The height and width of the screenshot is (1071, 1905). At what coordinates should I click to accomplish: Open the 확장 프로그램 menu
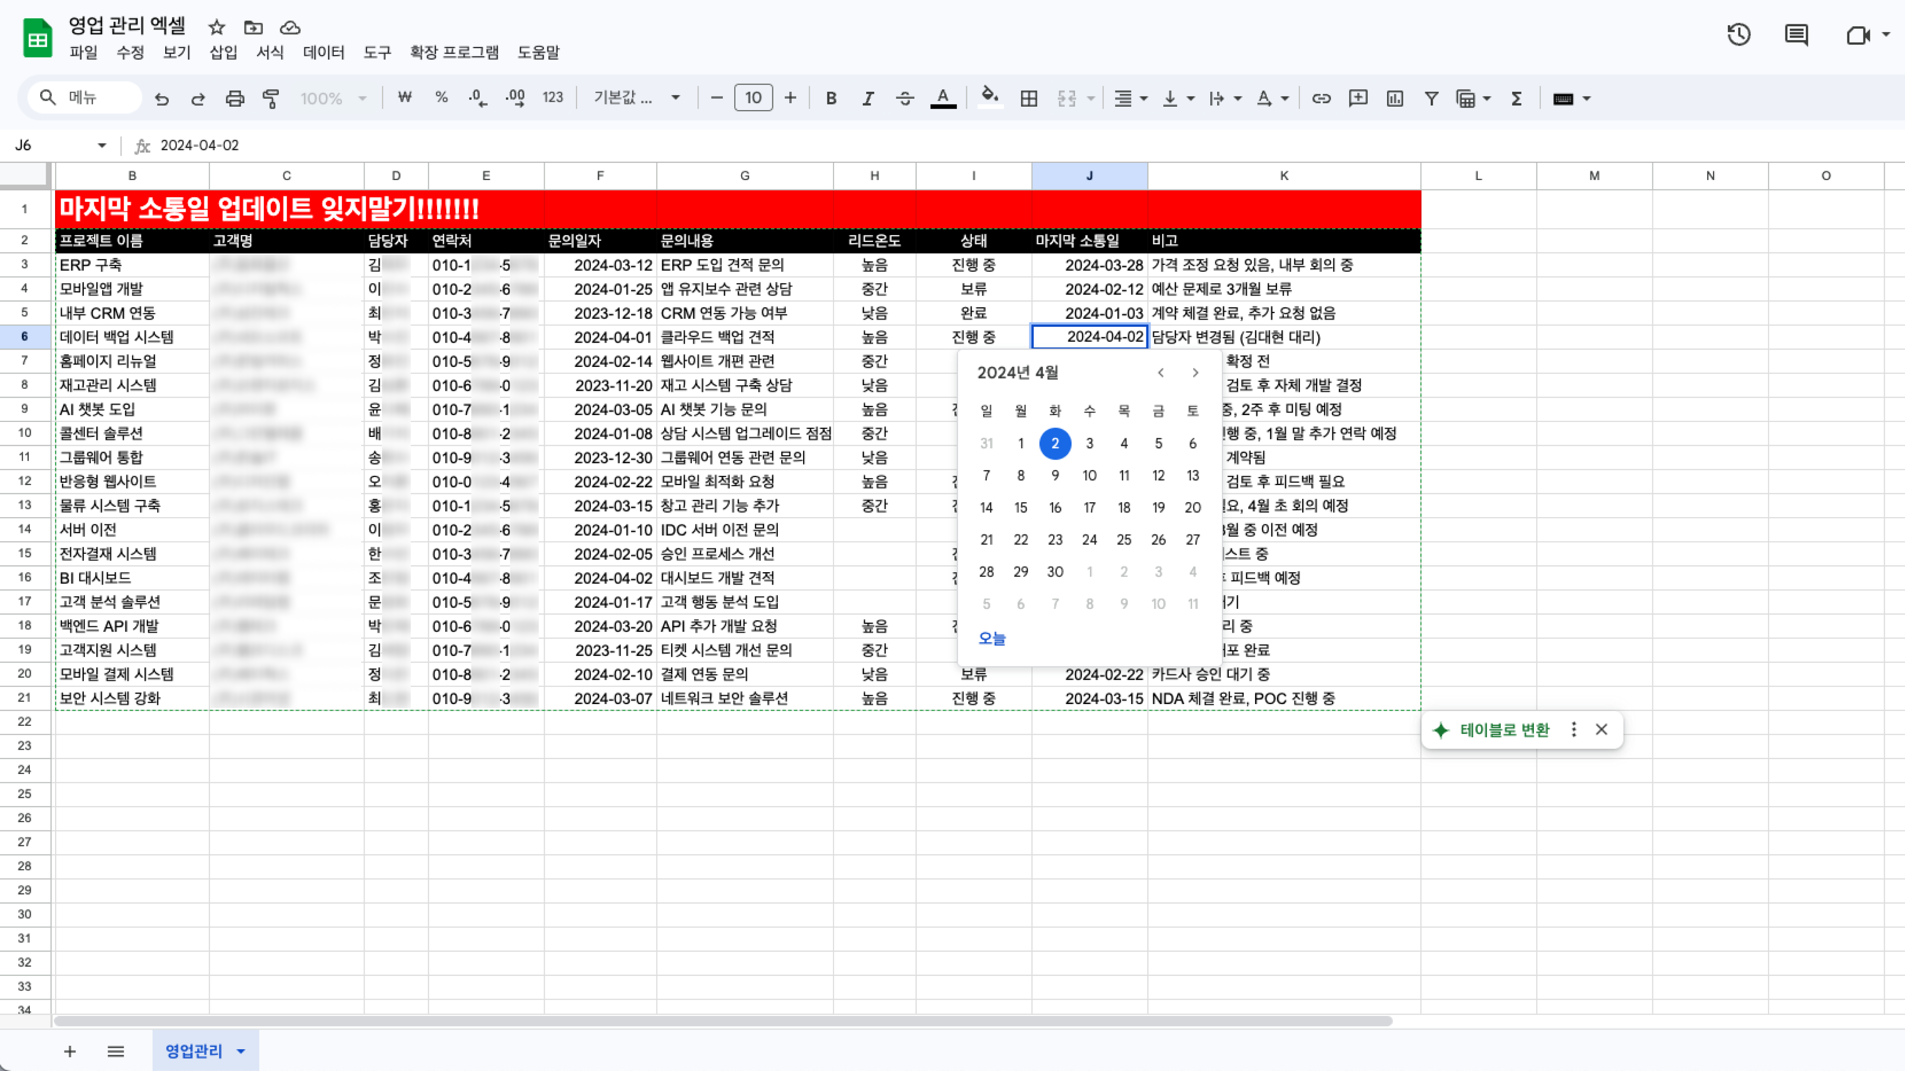454,53
